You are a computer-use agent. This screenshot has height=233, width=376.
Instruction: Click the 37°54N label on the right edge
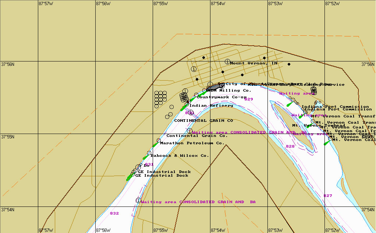pos(368,210)
